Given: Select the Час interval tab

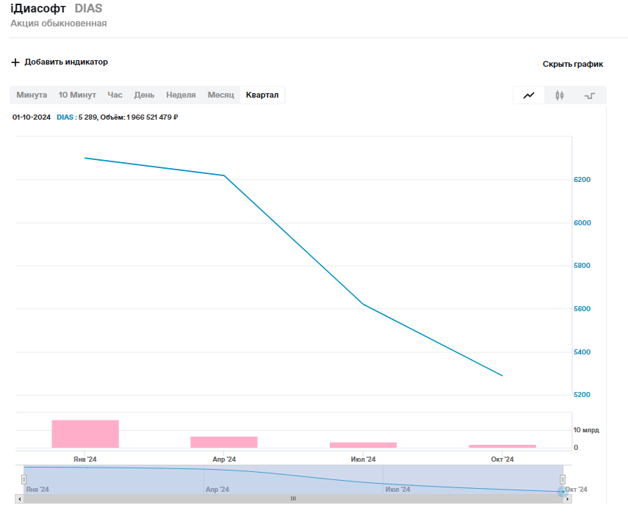Looking at the screenshot, I should [x=115, y=95].
